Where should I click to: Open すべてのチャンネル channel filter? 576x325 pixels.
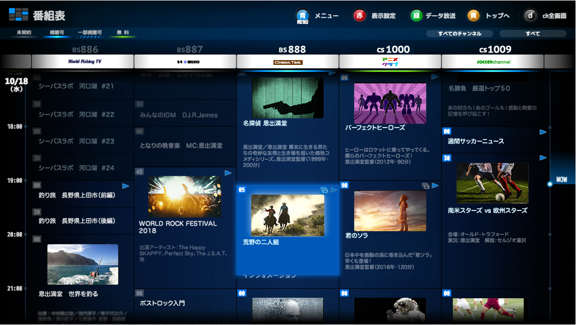[459, 33]
